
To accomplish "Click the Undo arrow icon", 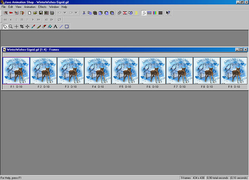I will pyautogui.click(x=59, y=13).
